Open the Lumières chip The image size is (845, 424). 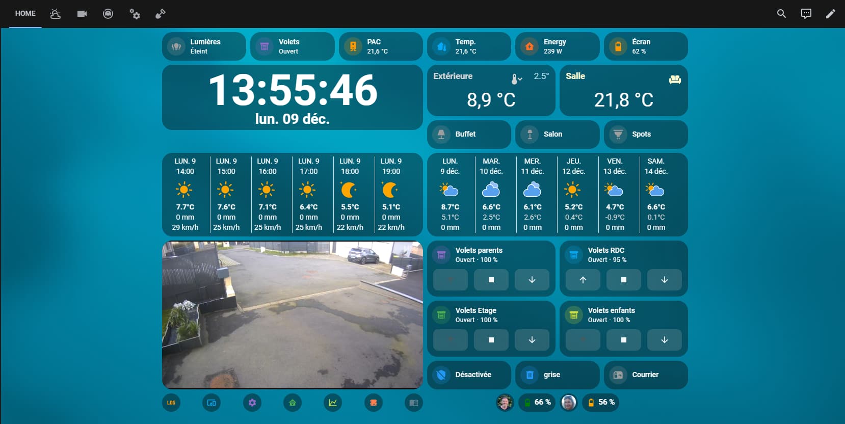204,46
